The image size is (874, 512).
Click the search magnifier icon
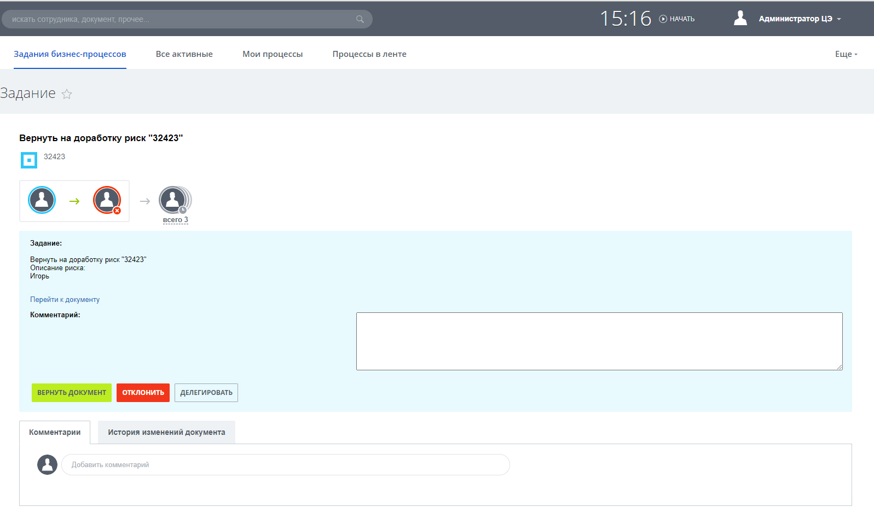click(360, 19)
